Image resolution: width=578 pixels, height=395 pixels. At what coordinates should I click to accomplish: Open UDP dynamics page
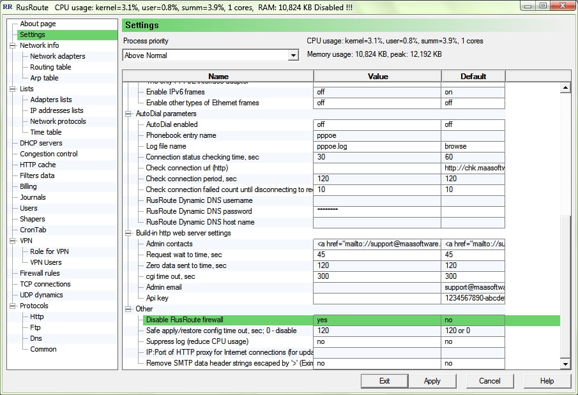(x=42, y=295)
